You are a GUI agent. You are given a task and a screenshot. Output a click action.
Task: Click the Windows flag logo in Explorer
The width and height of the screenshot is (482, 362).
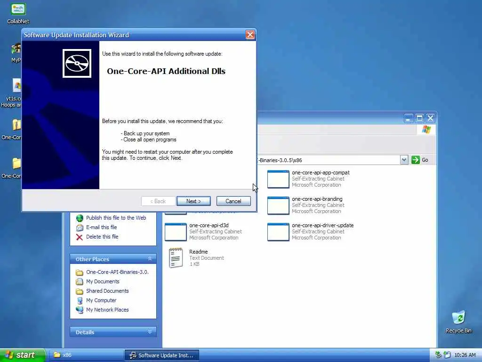pos(426,130)
